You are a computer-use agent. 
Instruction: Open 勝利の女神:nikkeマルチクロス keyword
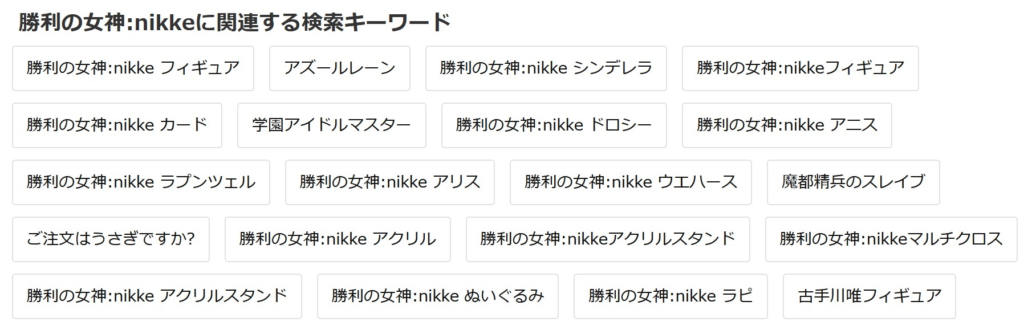pos(891,239)
